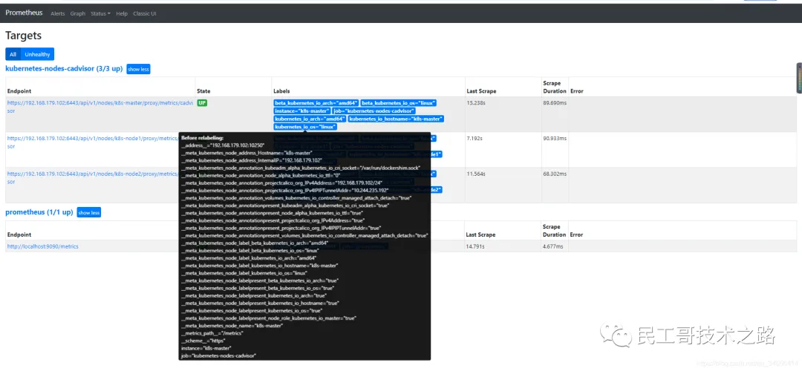
Task: Click kubernetes_io_hostname="k8s-master" label badge
Action: tap(395, 119)
